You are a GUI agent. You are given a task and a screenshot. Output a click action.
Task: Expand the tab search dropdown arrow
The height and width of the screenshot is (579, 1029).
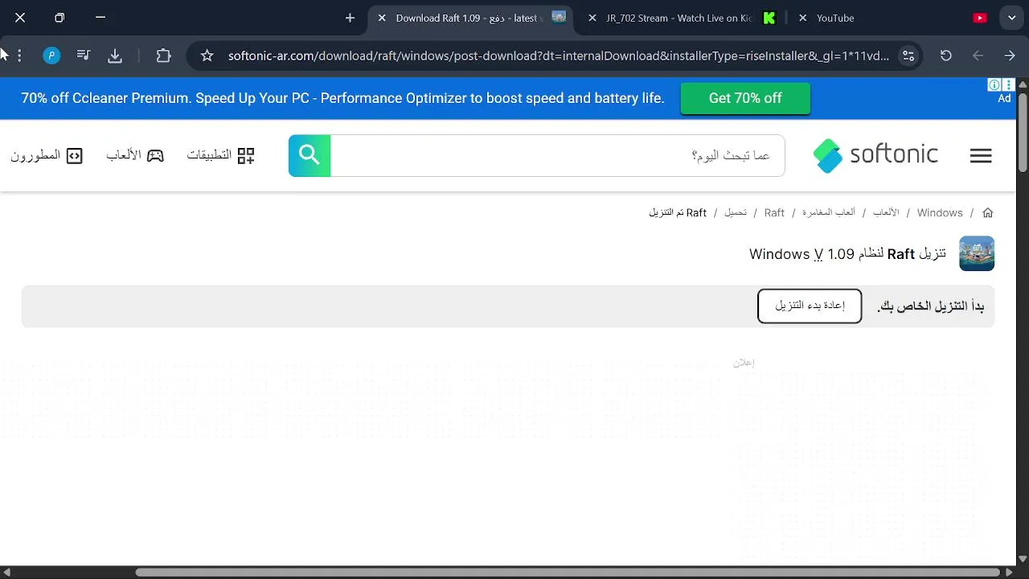[x=1011, y=18]
